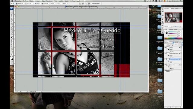Click the trash icon in Layers panel

click(180, 107)
